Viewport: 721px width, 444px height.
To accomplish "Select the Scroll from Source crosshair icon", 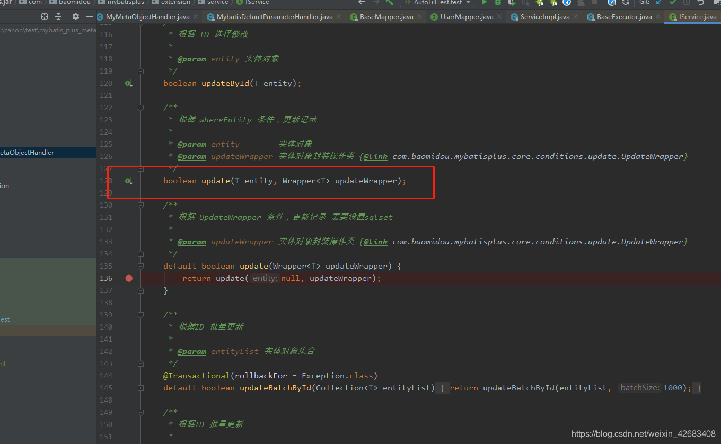I will [45, 16].
